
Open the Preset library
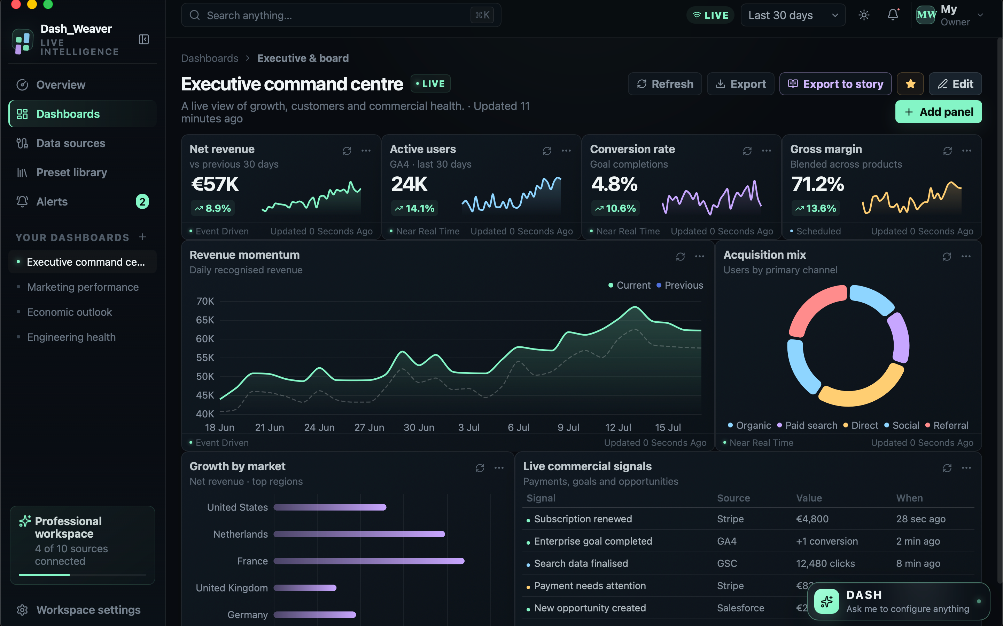pyautogui.click(x=82, y=172)
